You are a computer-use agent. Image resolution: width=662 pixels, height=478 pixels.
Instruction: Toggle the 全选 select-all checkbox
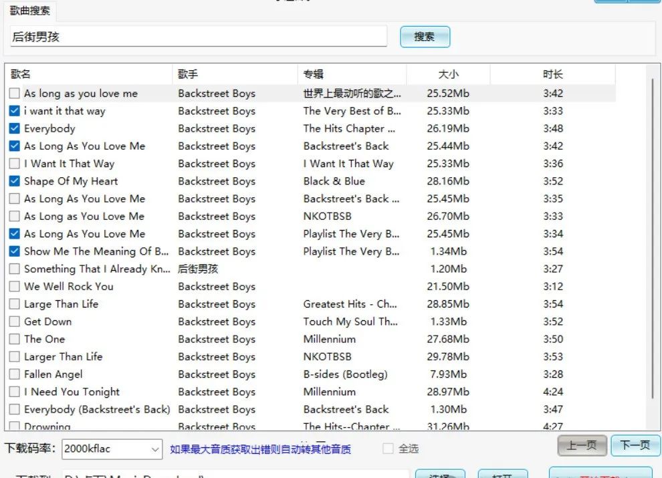click(x=388, y=449)
